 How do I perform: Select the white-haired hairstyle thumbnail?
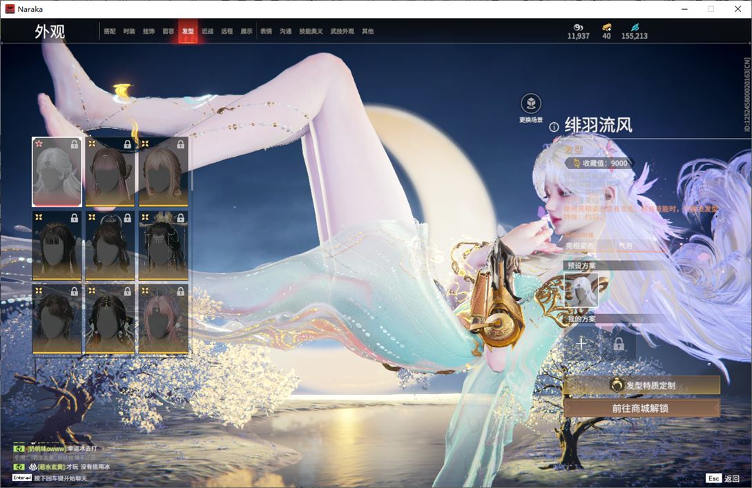pyautogui.click(x=57, y=172)
